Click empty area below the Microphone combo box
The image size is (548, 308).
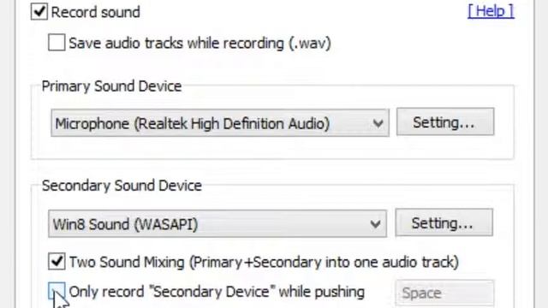(x=220, y=147)
